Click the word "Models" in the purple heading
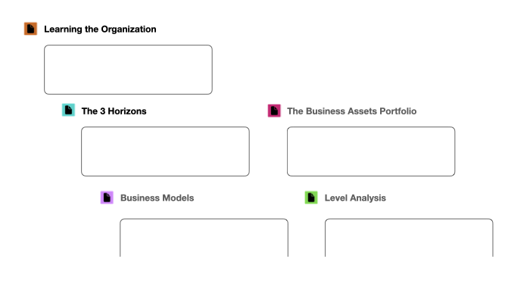Image resolution: width=530 pixels, height=303 pixels. tap(178, 198)
